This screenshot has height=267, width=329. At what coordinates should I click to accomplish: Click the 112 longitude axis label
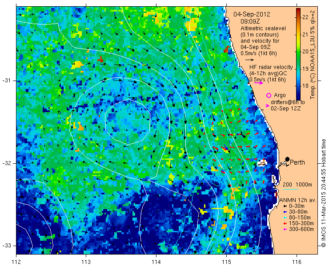point(16,262)
